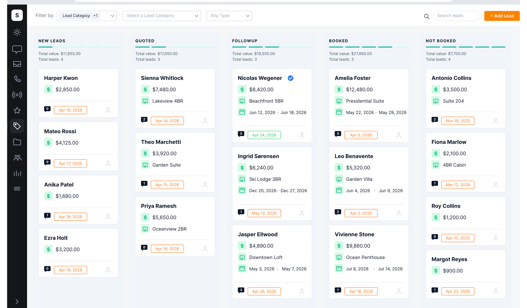Open the chat messages sidebar icon
The width and height of the screenshot is (527, 308).
click(17, 49)
